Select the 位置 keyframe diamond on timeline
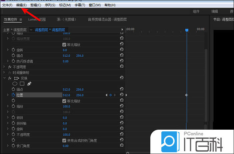Viewport: 234px width, 154px height. point(187,95)
